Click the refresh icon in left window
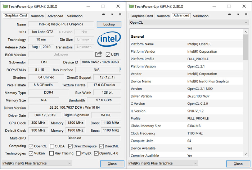Viewport: 252px width, 170px height. pyautogui.click(x=112, y=14)
